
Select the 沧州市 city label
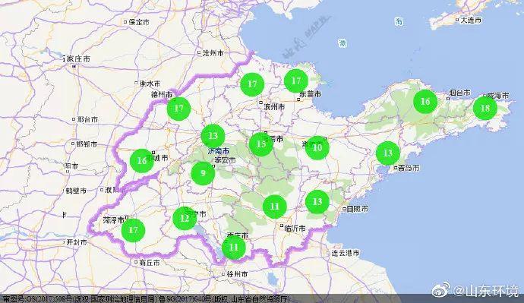click(213, 53)
